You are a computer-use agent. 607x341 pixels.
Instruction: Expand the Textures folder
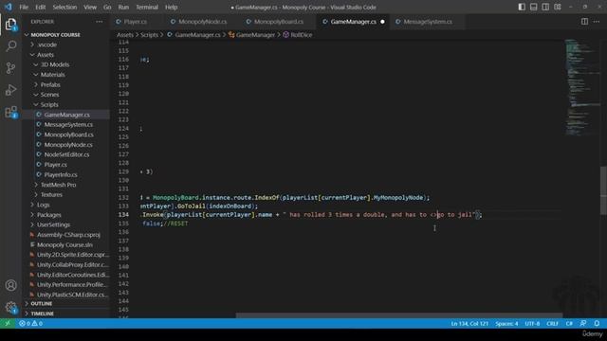click(x=51, y=195)
